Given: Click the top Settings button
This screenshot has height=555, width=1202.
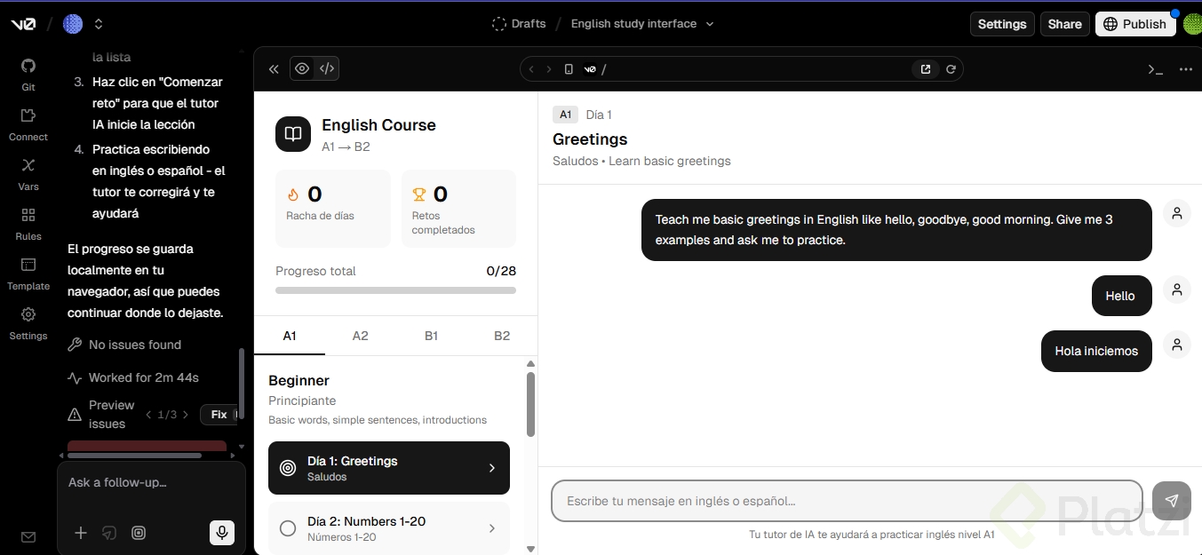Looking at the screenshot, I should pos(1002,24).
